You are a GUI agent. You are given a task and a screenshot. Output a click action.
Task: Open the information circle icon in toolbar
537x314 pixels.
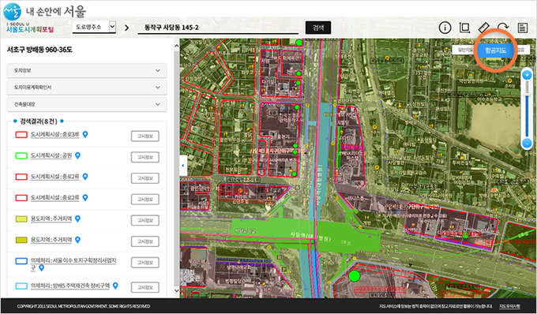(x=445, y=28)
